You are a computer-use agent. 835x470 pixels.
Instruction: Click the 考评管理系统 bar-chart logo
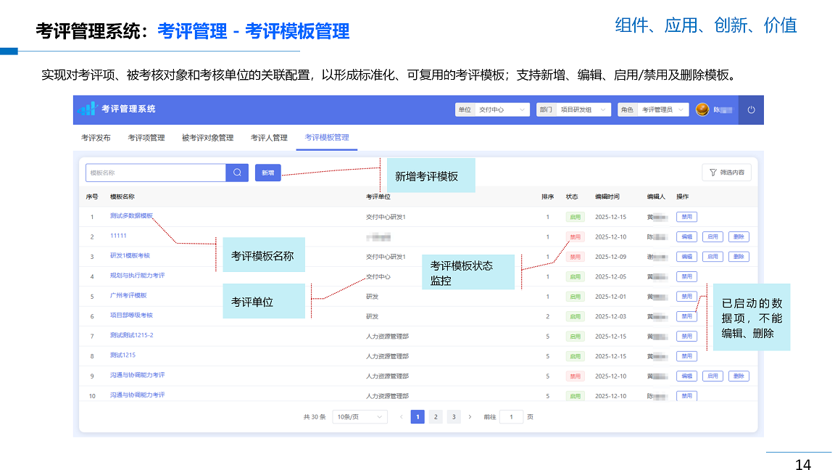click(x=88, y=110)
